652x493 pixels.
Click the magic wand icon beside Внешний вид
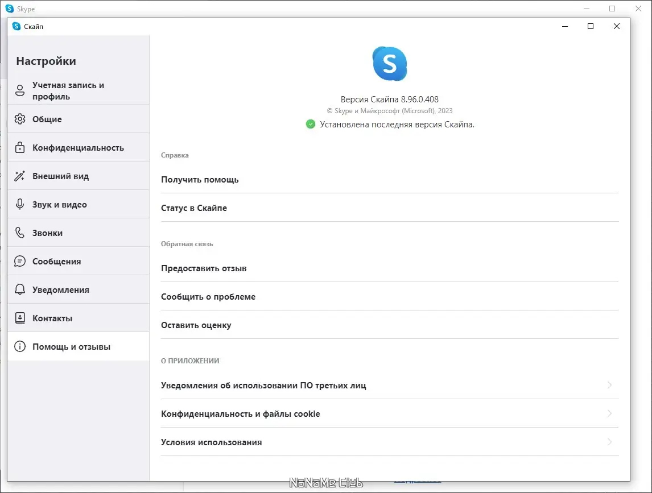[x=20, y=176]
